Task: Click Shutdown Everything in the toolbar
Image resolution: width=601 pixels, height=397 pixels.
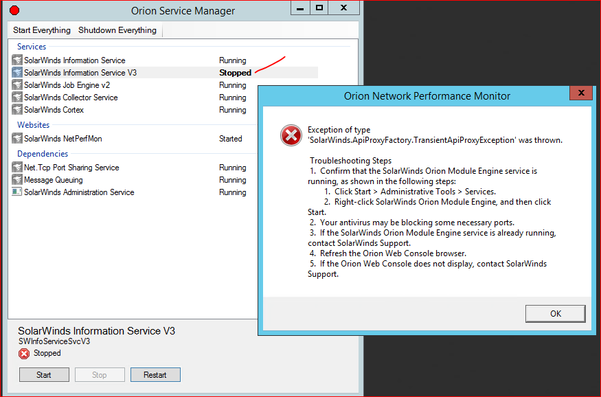Action: tap(117, 30)
